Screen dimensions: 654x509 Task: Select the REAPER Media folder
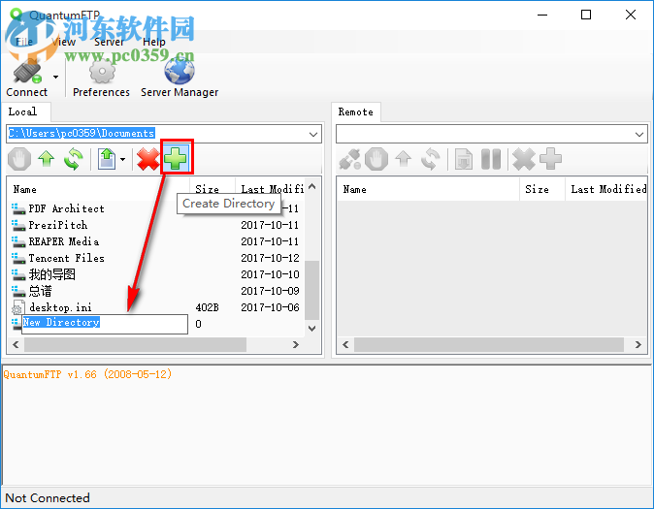coord(63,241)
